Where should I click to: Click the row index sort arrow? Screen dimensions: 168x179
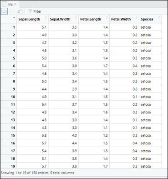coord(14,18)
